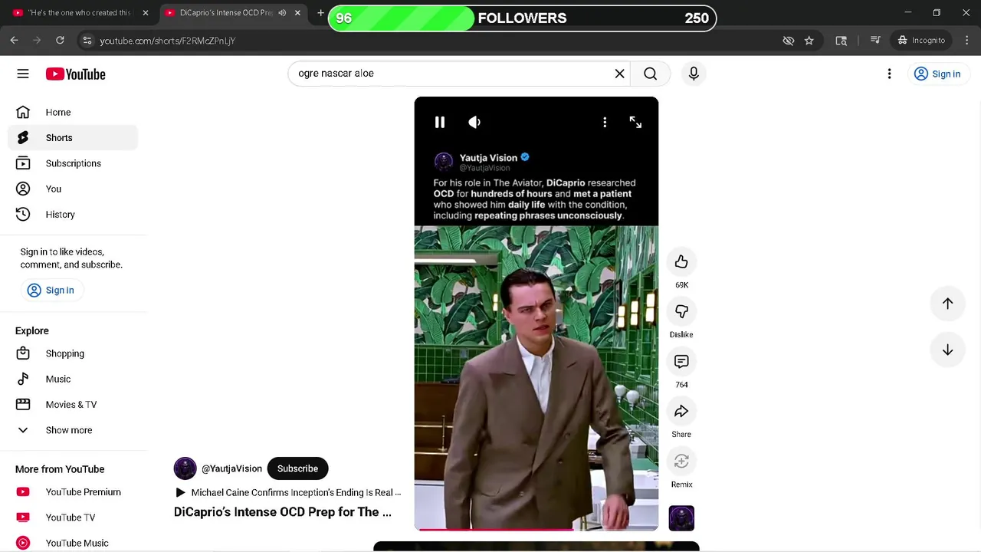This screenshot has width=981, height=552.
Task: Dislike this Short
Action: (681, 312)
